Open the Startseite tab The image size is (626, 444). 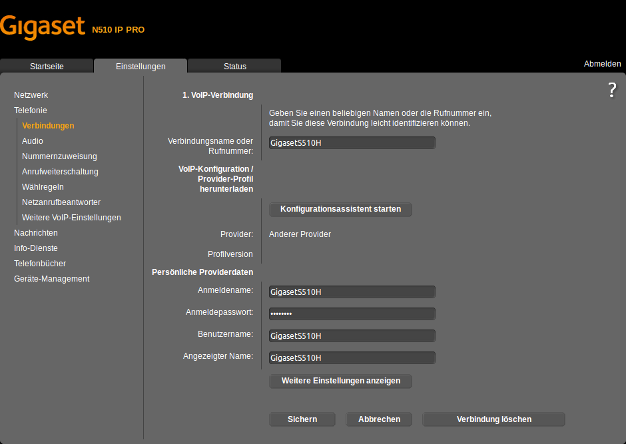coord(47,67)
